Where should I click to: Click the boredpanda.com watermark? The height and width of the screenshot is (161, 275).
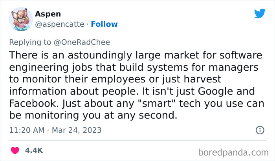tap(233, 152)
